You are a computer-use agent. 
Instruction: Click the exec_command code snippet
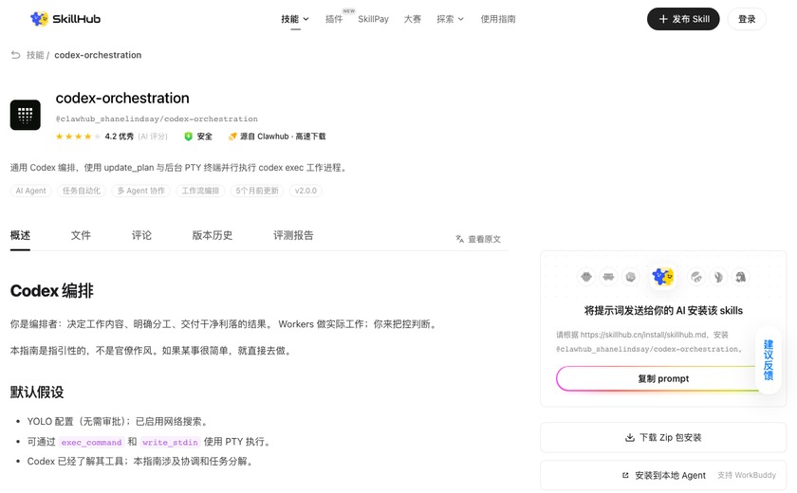point(91,442)
